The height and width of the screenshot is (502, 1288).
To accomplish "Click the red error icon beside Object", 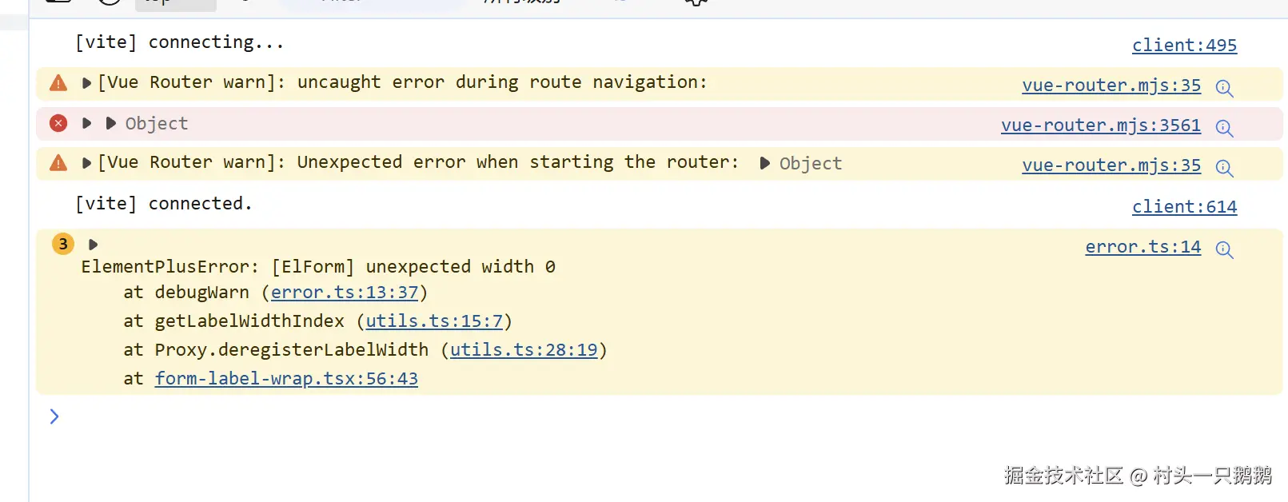I will pyautogui.click(x=58, y=123).
